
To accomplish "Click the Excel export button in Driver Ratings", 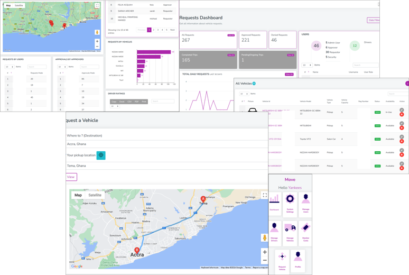I will [122, 102].
